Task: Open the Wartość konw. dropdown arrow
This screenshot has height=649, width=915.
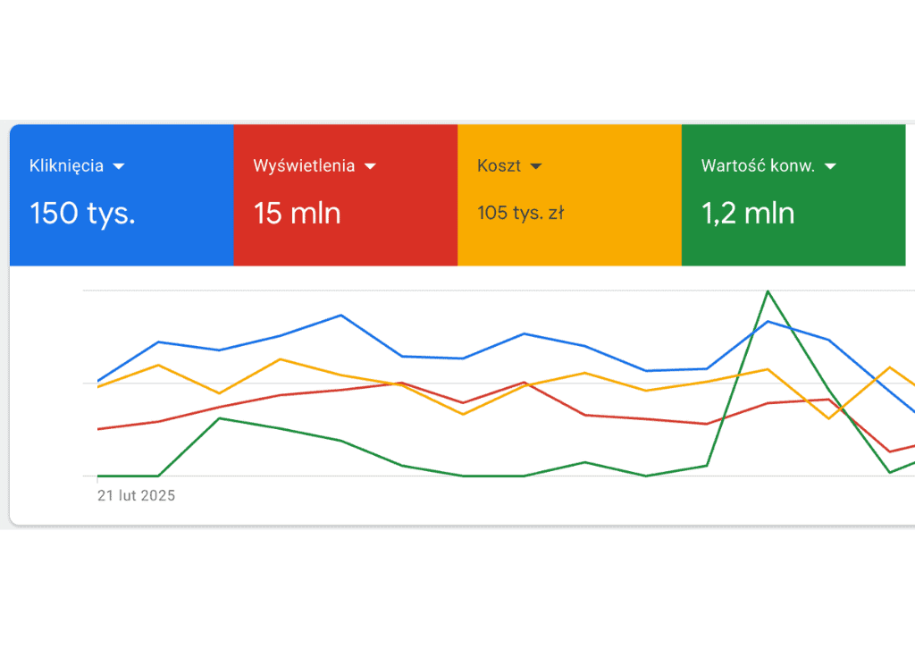Action: [830, 166]
